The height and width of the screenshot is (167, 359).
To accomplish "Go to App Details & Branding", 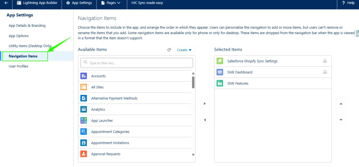I will point(27,26).
